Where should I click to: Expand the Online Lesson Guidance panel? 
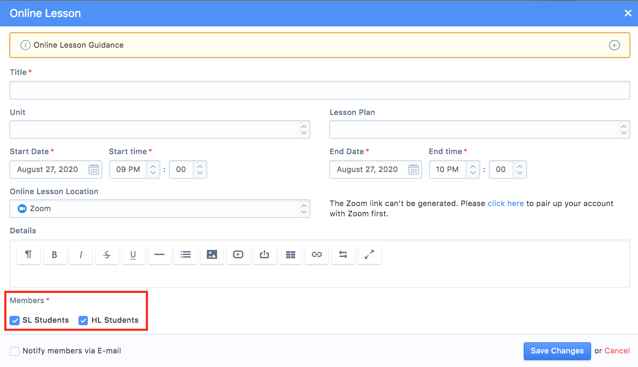(614, 45)
